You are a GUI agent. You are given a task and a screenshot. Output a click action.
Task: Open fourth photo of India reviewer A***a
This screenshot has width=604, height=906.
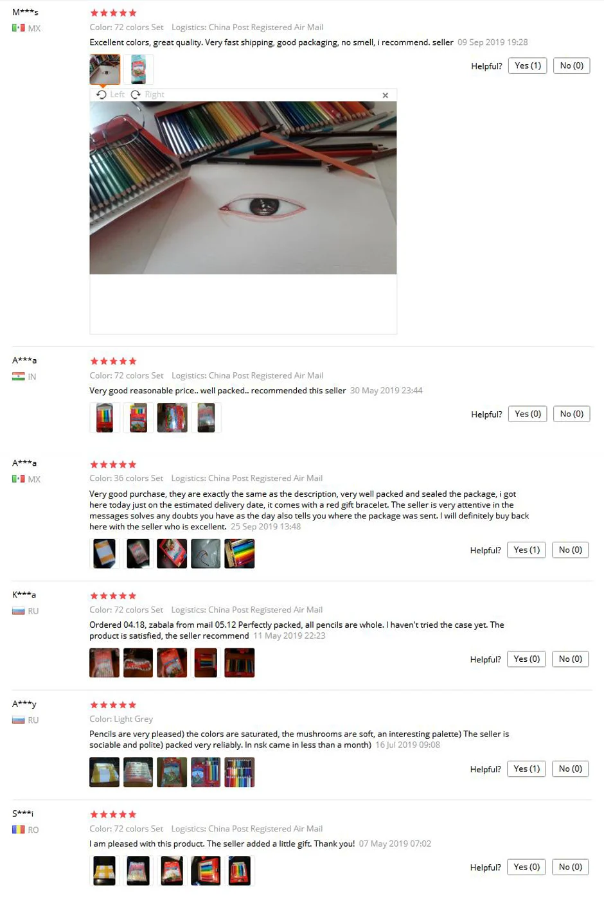pos(206,418)
